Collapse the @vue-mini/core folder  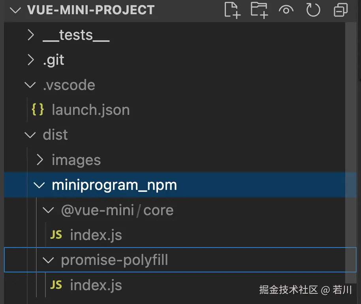(48, 210)
